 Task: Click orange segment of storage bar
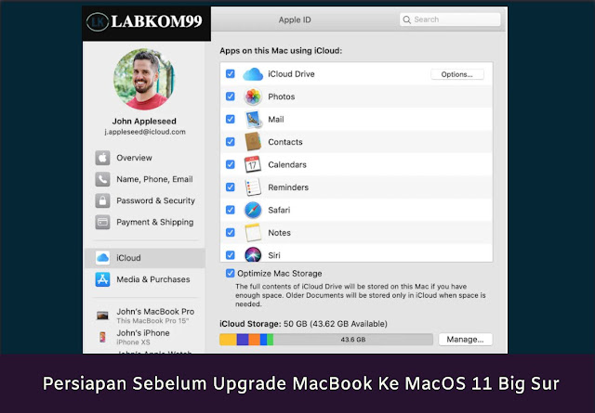tap(254, 340)
